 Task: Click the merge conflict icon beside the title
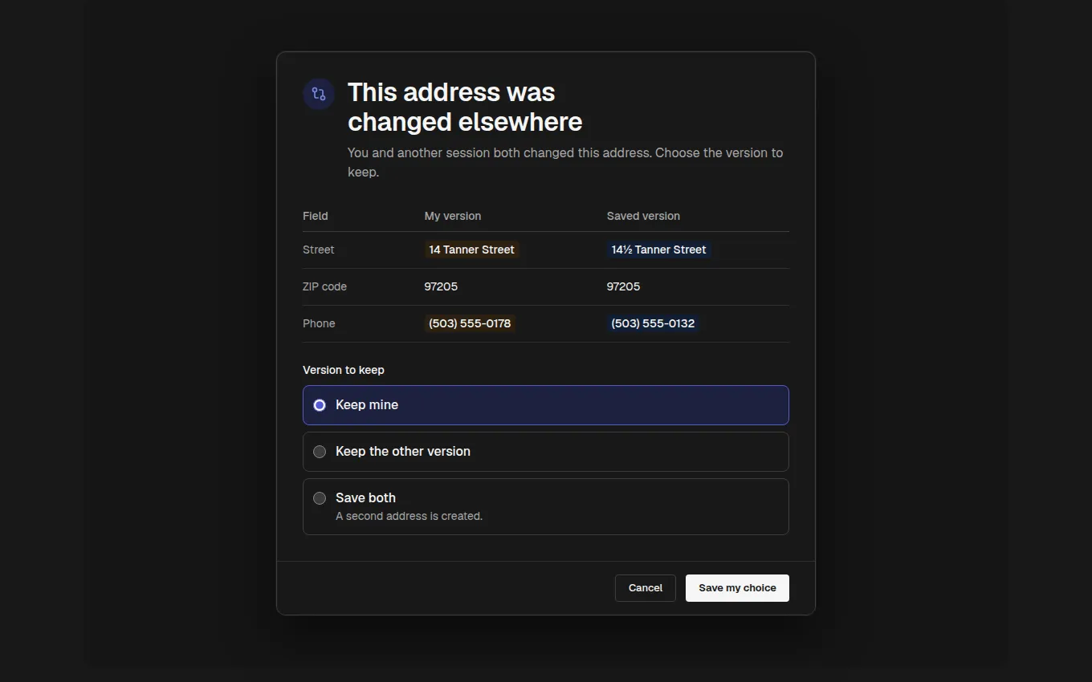[x=319, y=94]
